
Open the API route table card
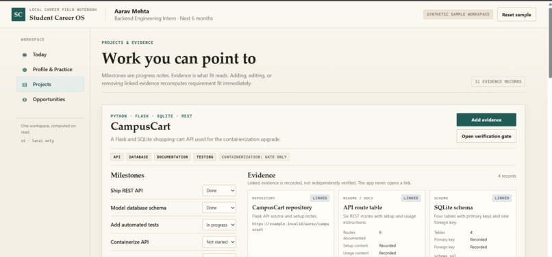click(381, 224)
